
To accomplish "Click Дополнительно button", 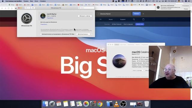I will [x=83, y=34].
